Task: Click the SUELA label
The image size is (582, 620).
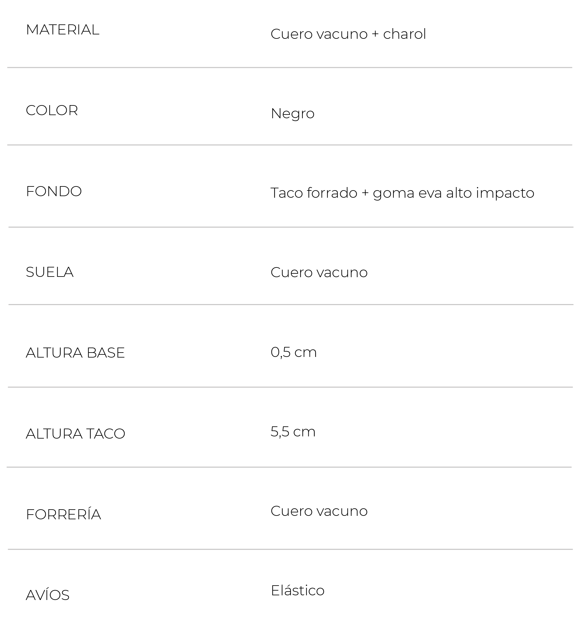Action: coord(50,272)
